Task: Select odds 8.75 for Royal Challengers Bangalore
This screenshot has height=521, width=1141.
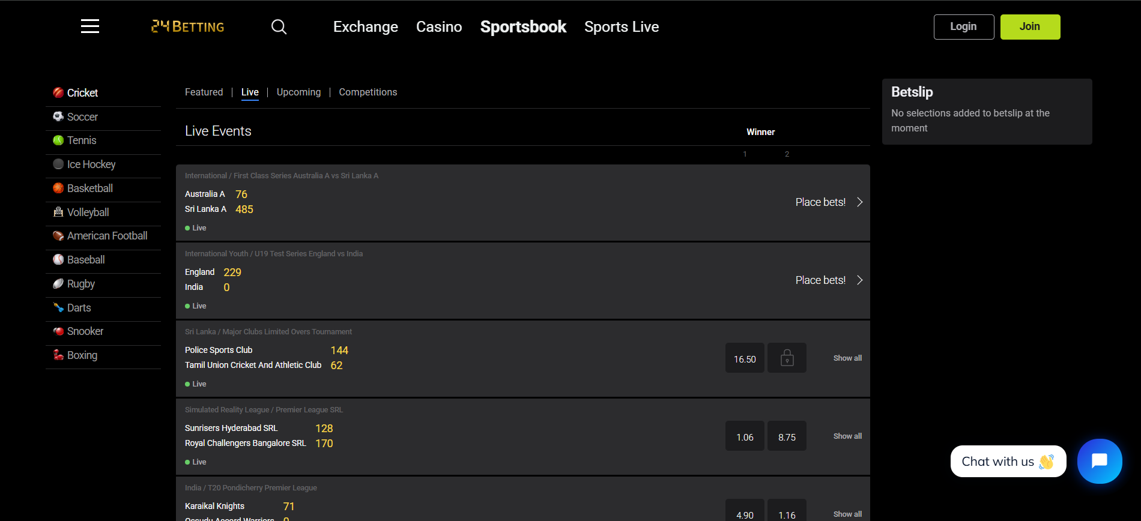Action: coord(787,436)
